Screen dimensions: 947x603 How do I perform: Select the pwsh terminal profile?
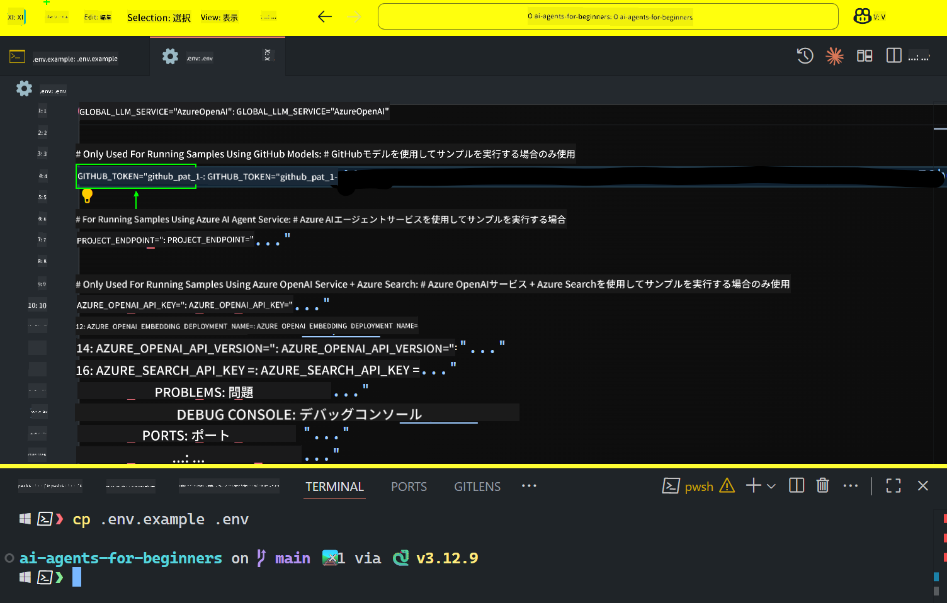(x=688, y=486)
